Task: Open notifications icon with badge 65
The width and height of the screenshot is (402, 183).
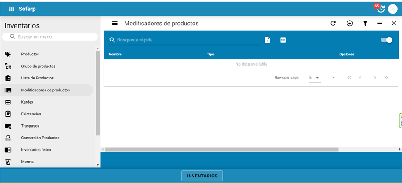Action: tap(381, 8)
